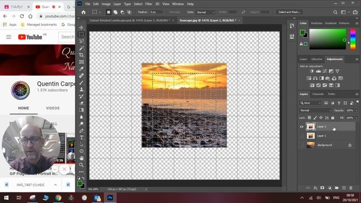This screenshot has height=203, width=361.
Task: Open the Opacity dropdown arrow
Action: (x=356, y=111)
